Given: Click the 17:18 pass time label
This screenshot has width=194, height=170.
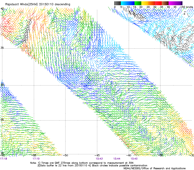Looking at the screenshot, I should point(4,159).
